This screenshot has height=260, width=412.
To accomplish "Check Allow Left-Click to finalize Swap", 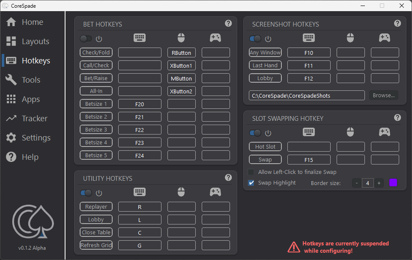I will click(251, 172).
